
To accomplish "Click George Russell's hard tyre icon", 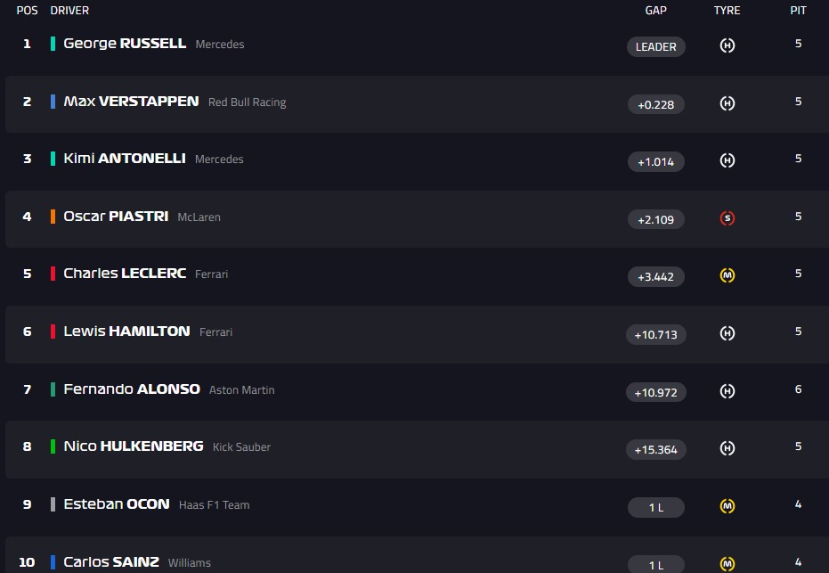I will point(727,45).
